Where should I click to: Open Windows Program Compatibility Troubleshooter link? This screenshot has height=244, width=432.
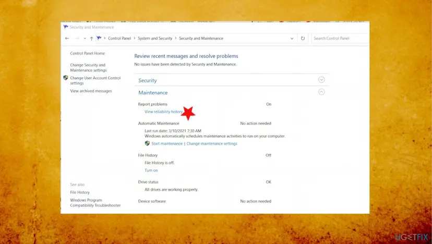coord(95,203)
